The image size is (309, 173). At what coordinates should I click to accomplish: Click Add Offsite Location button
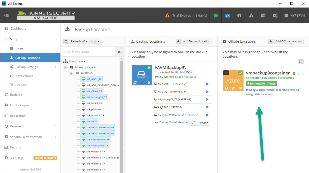click(x=286, y=41)
